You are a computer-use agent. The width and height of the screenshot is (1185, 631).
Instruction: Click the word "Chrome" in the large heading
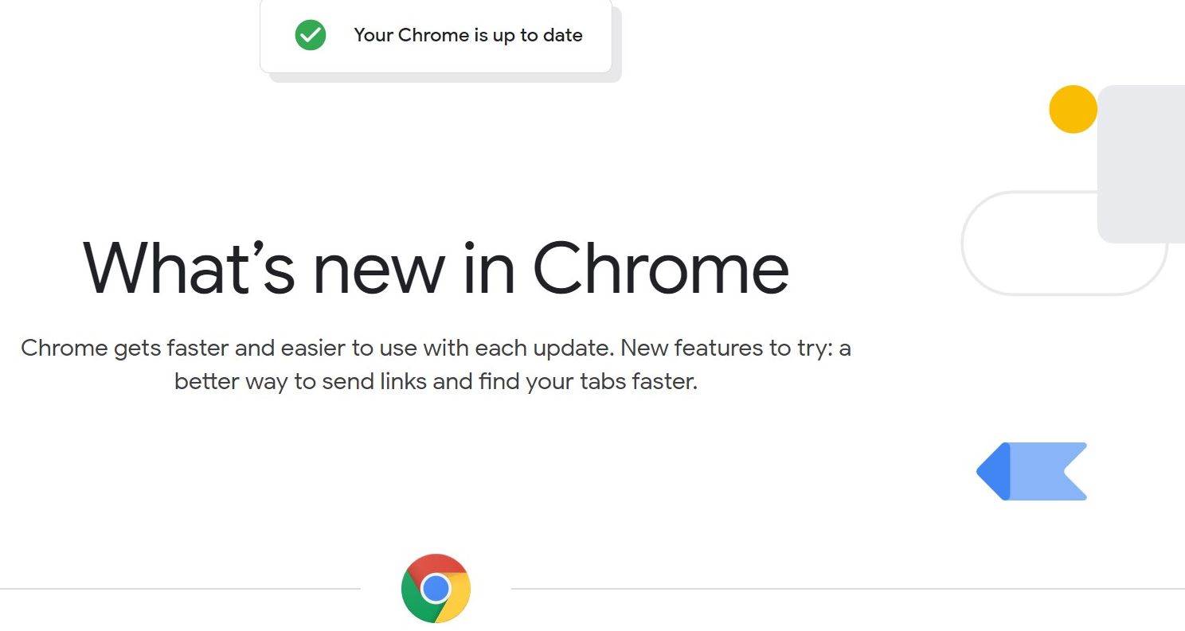pos(660,266)
